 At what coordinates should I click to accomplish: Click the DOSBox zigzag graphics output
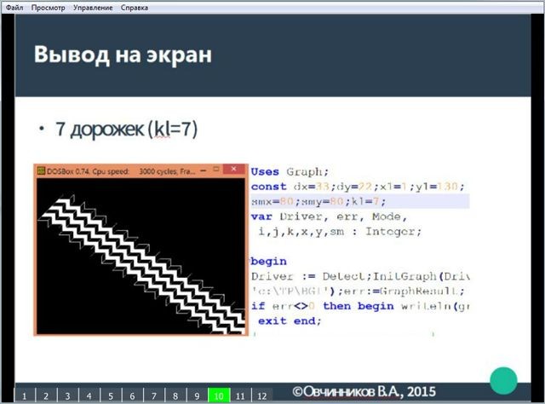[x=141, y=256]
